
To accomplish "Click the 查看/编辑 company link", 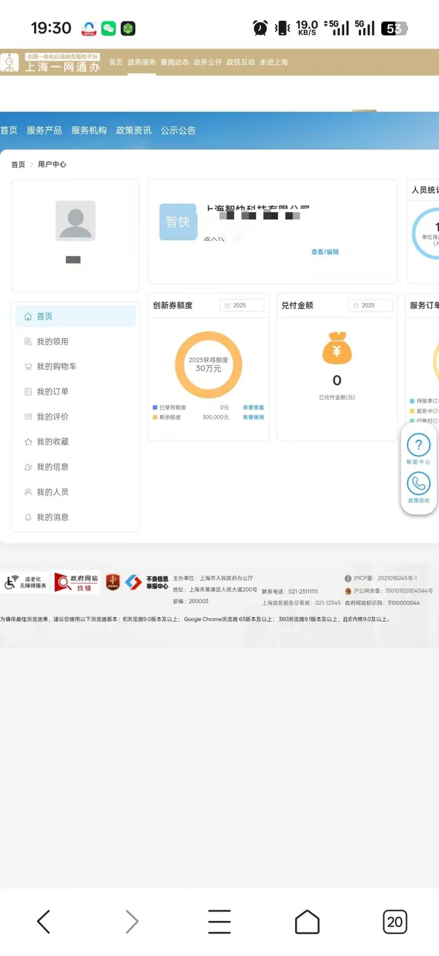I will click(x=325, y=252).
